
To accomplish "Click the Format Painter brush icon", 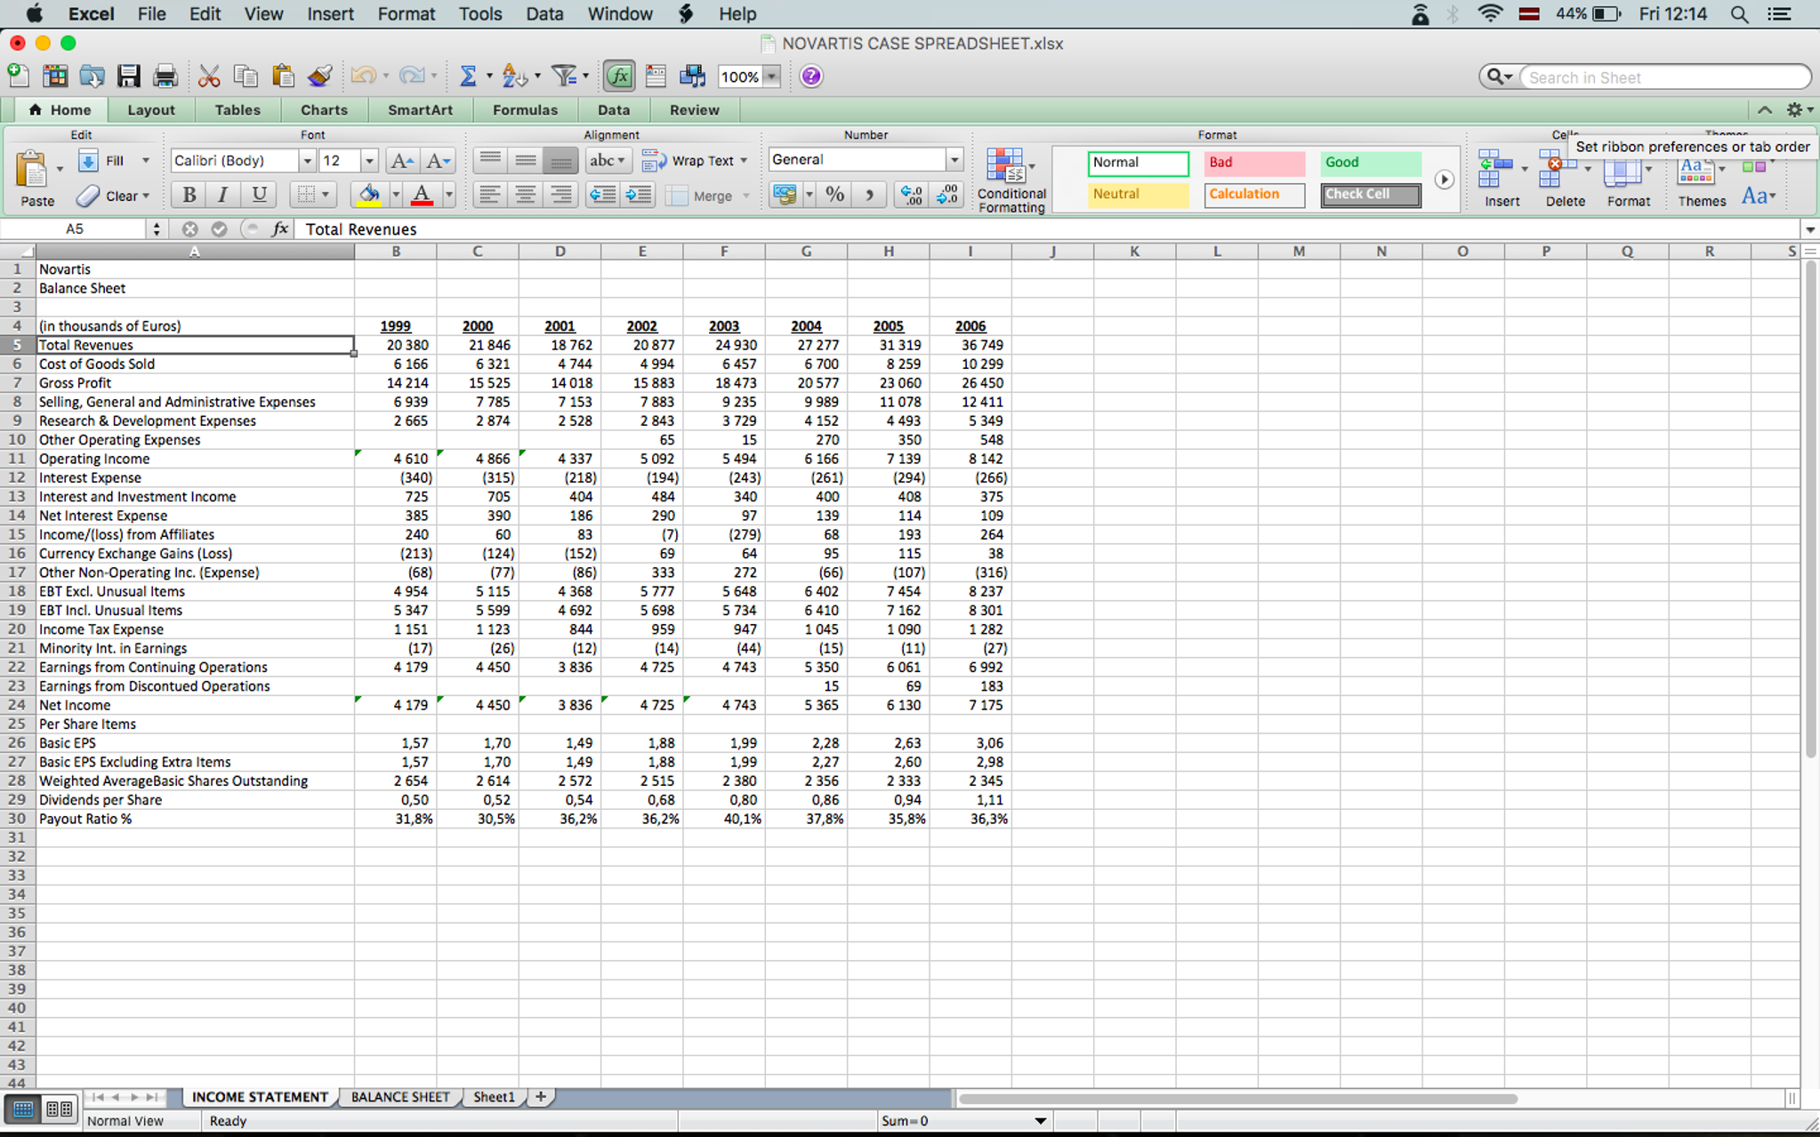I will pyautogui.click(x=320, y=76).
